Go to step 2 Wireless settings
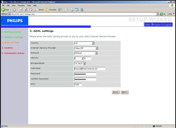Screen dimensions: 176x128 pyautogui.click(x=12, y=37)
